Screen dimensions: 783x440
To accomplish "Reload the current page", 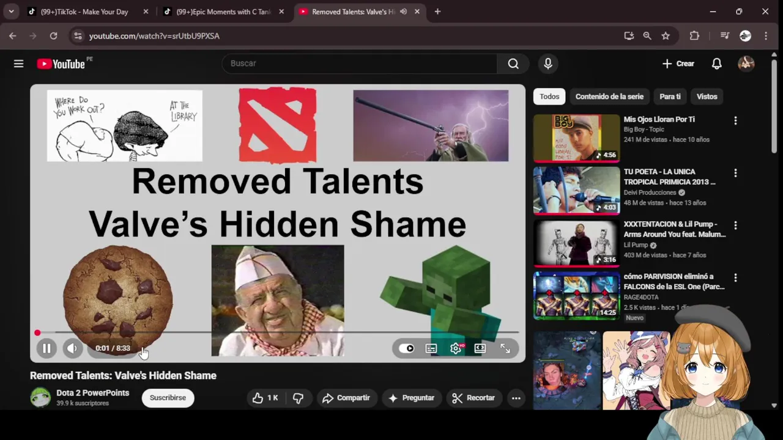I will [x=53, y=36].
